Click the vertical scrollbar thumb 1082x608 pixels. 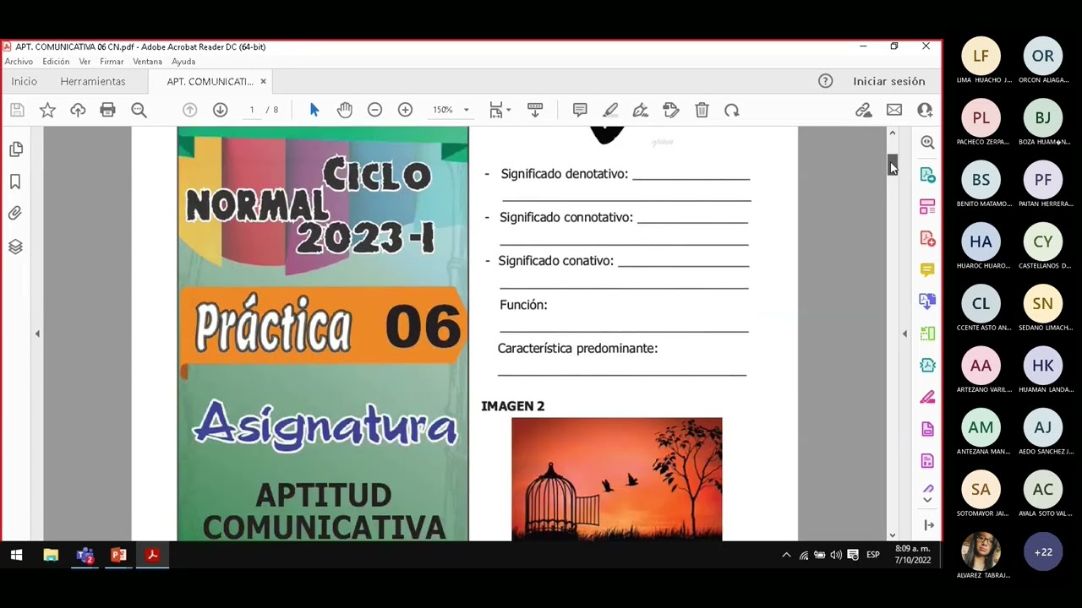tap(892, 166)
